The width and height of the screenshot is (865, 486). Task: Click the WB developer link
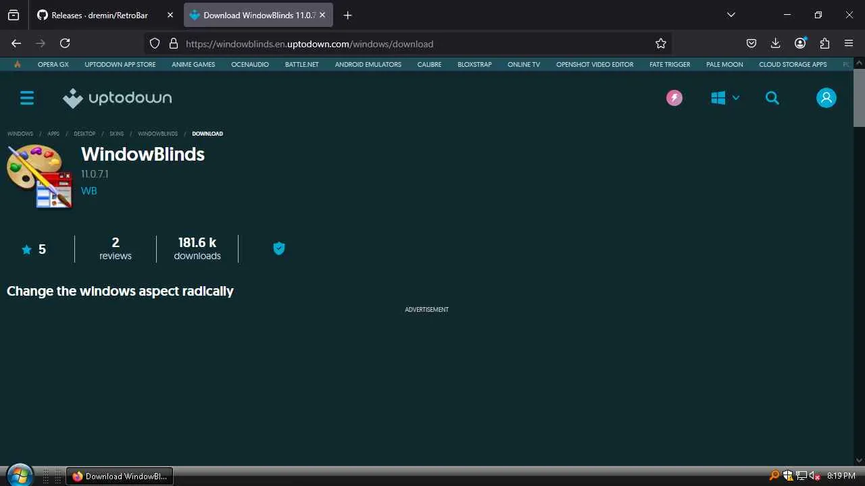(89, 191)
